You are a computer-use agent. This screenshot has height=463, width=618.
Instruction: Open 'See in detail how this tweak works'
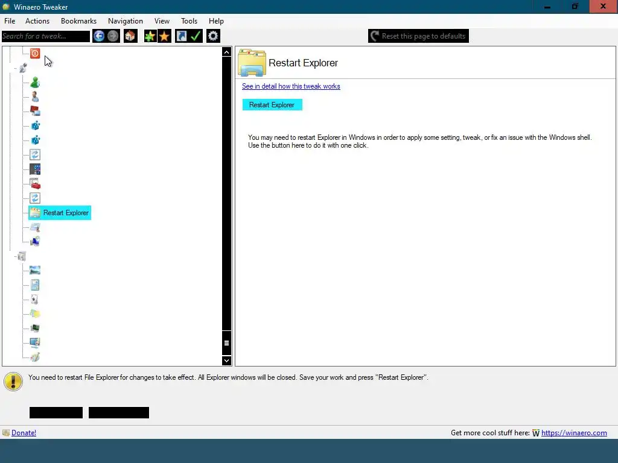[291, 86]
